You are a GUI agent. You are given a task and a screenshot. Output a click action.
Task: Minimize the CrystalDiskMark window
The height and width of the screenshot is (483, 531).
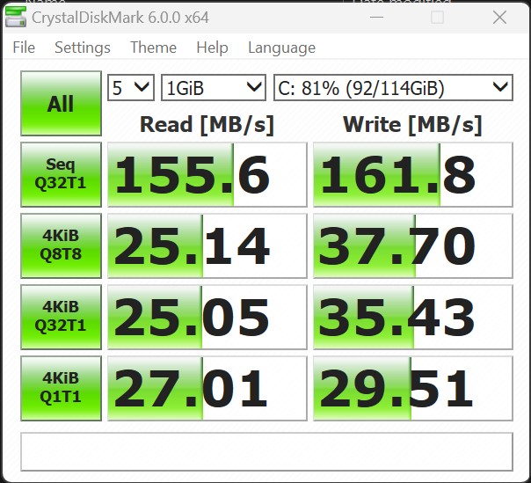(376, 18)
